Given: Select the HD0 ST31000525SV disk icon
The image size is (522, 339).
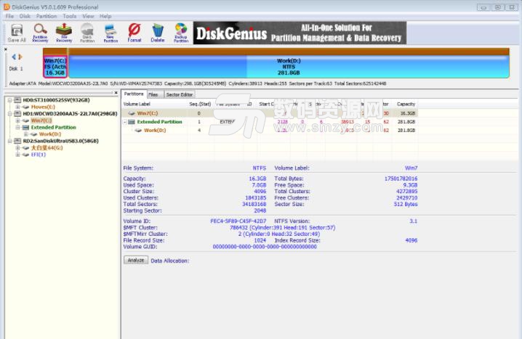Looking at the screenshot, I should coord(17,100).
